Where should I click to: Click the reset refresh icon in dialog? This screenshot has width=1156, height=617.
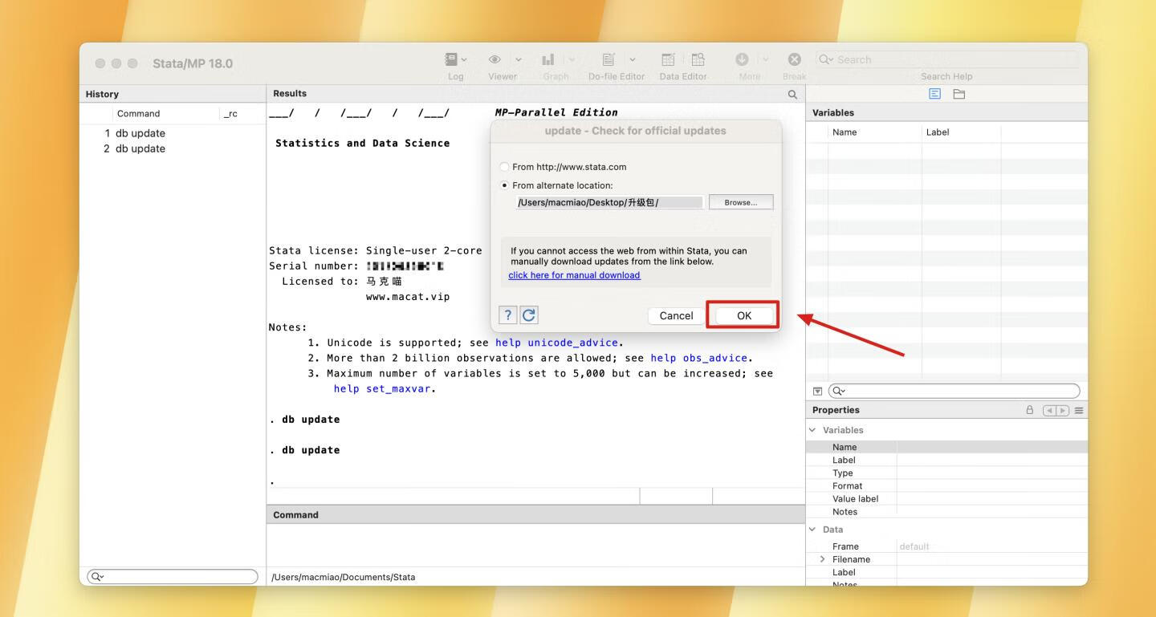pyautogui.click(x=529, y=315)
